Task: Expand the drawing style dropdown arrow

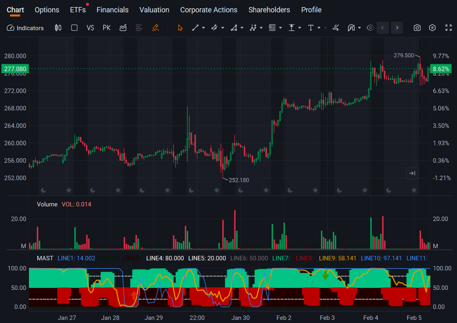Action: click(x=360, y=28)
